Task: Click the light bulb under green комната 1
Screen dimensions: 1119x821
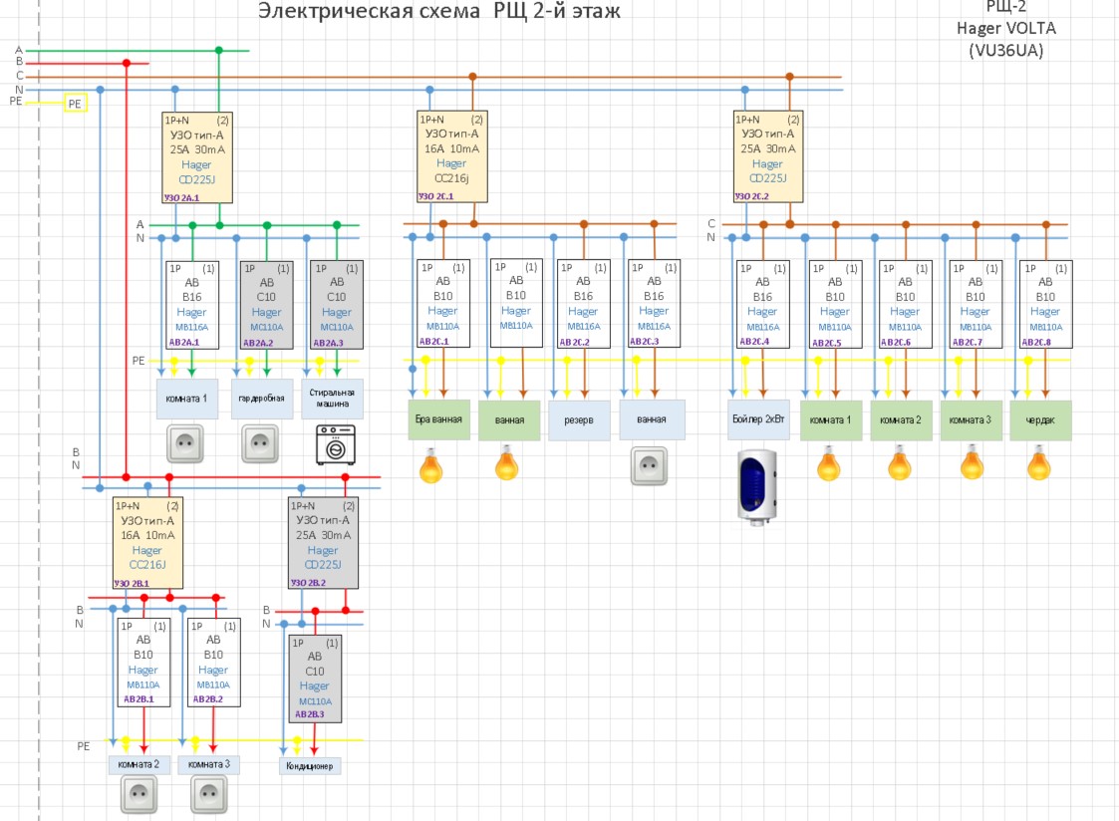Action: (x=829, y=463)
